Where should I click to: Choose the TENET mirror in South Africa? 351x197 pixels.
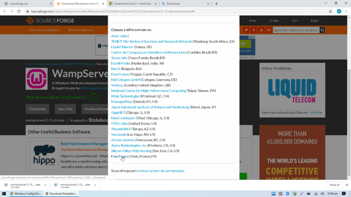[x=152, y=41]
